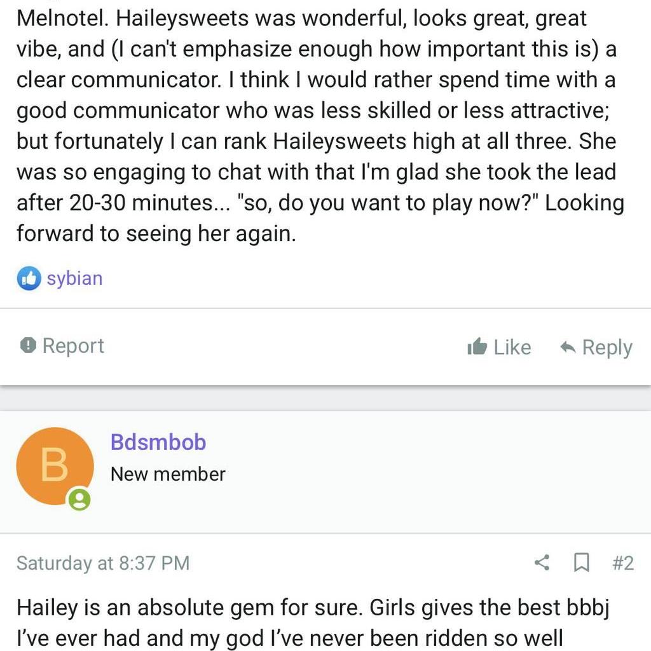
Task: Click the blue thumbs-up reaction icon
Action: [x=29, y=278]
